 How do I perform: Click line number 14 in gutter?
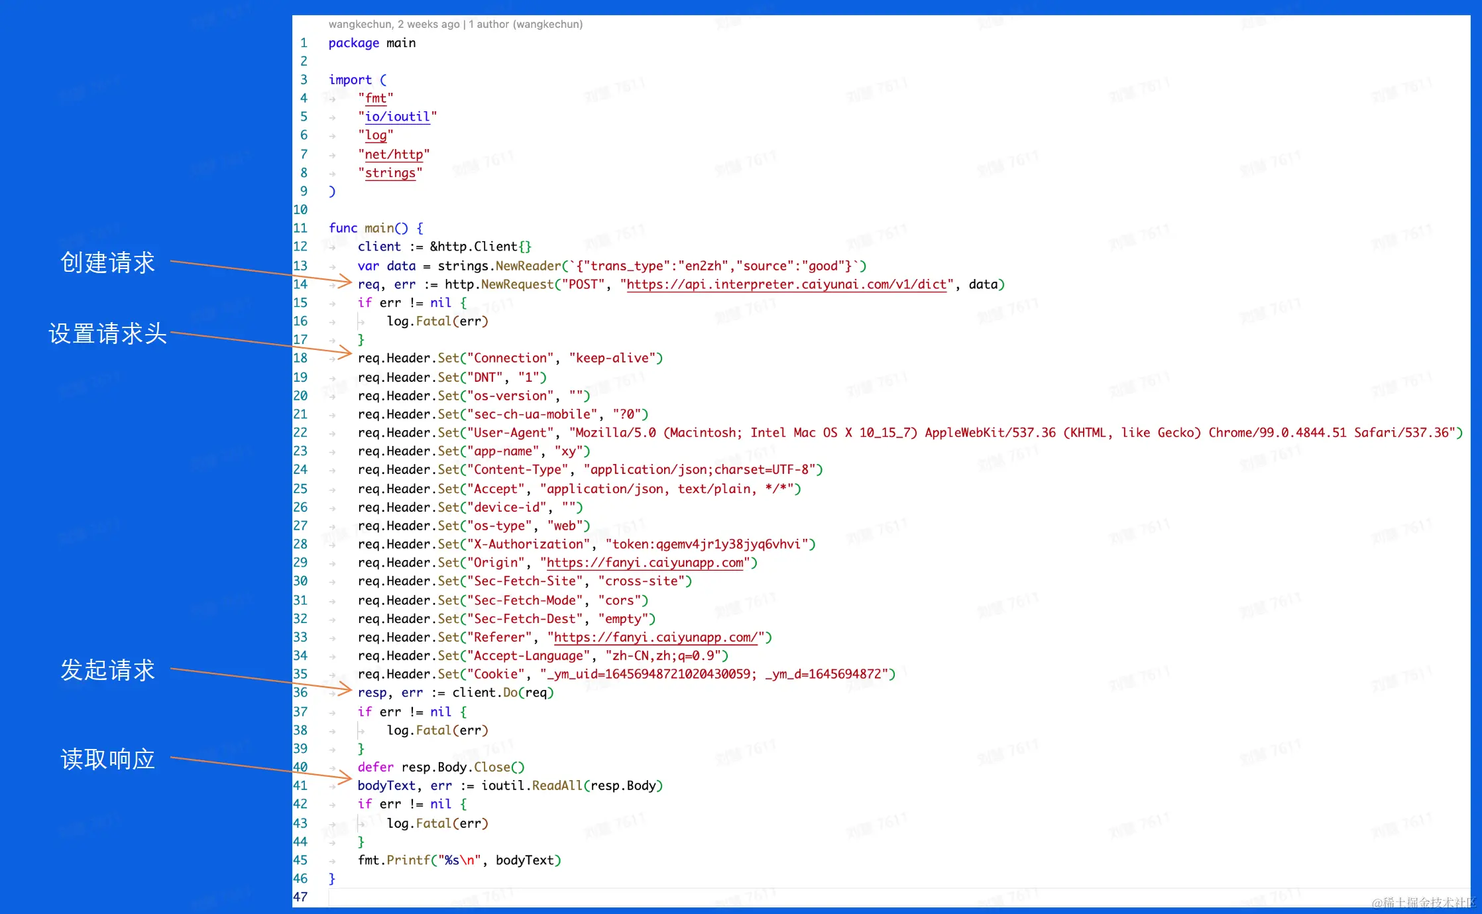(300, 284)
